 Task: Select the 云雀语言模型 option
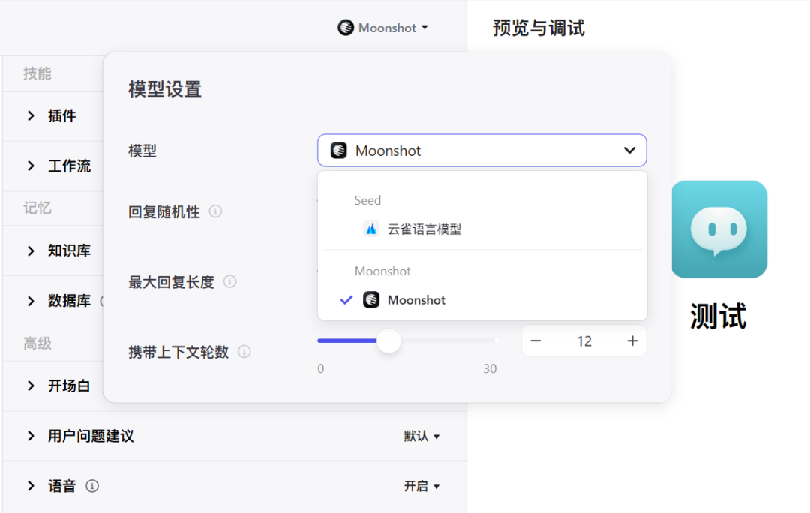(x=482, y=229)
